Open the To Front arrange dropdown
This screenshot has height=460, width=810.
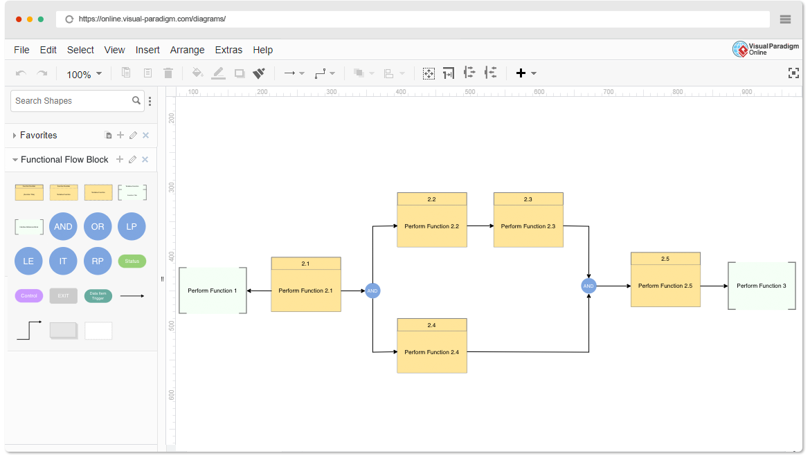[x=363, y=73]
